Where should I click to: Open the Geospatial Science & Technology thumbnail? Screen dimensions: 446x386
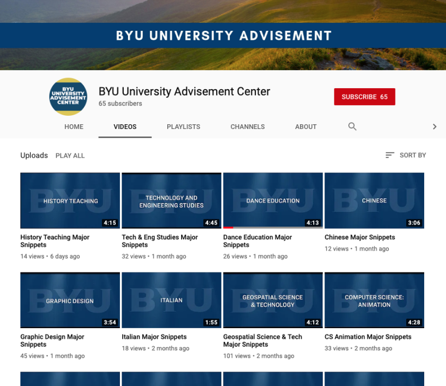273,300
